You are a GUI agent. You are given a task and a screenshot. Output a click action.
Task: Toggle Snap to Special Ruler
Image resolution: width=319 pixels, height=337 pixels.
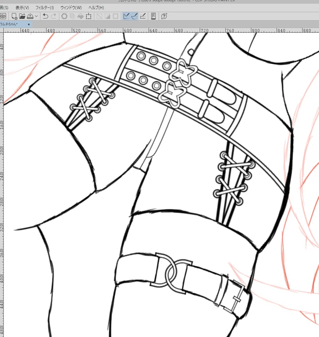pos(134,16)
